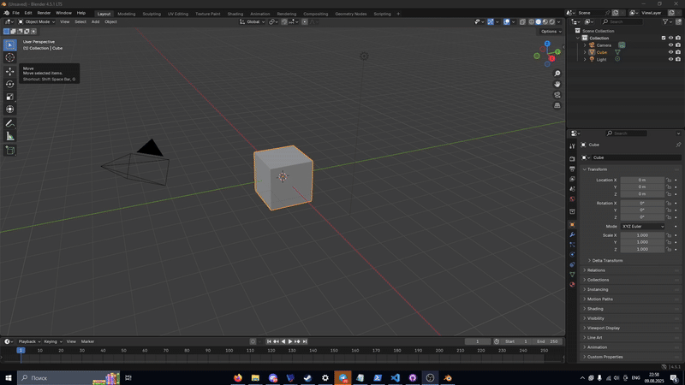Uncheck the Collection exclude checkbox
This screenshot has width=685, height=385.
pyautogui.click(x=663, y=38)
